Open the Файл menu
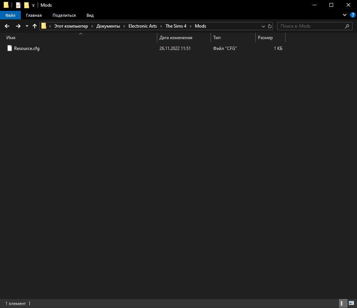 click(x=10, y=15)
